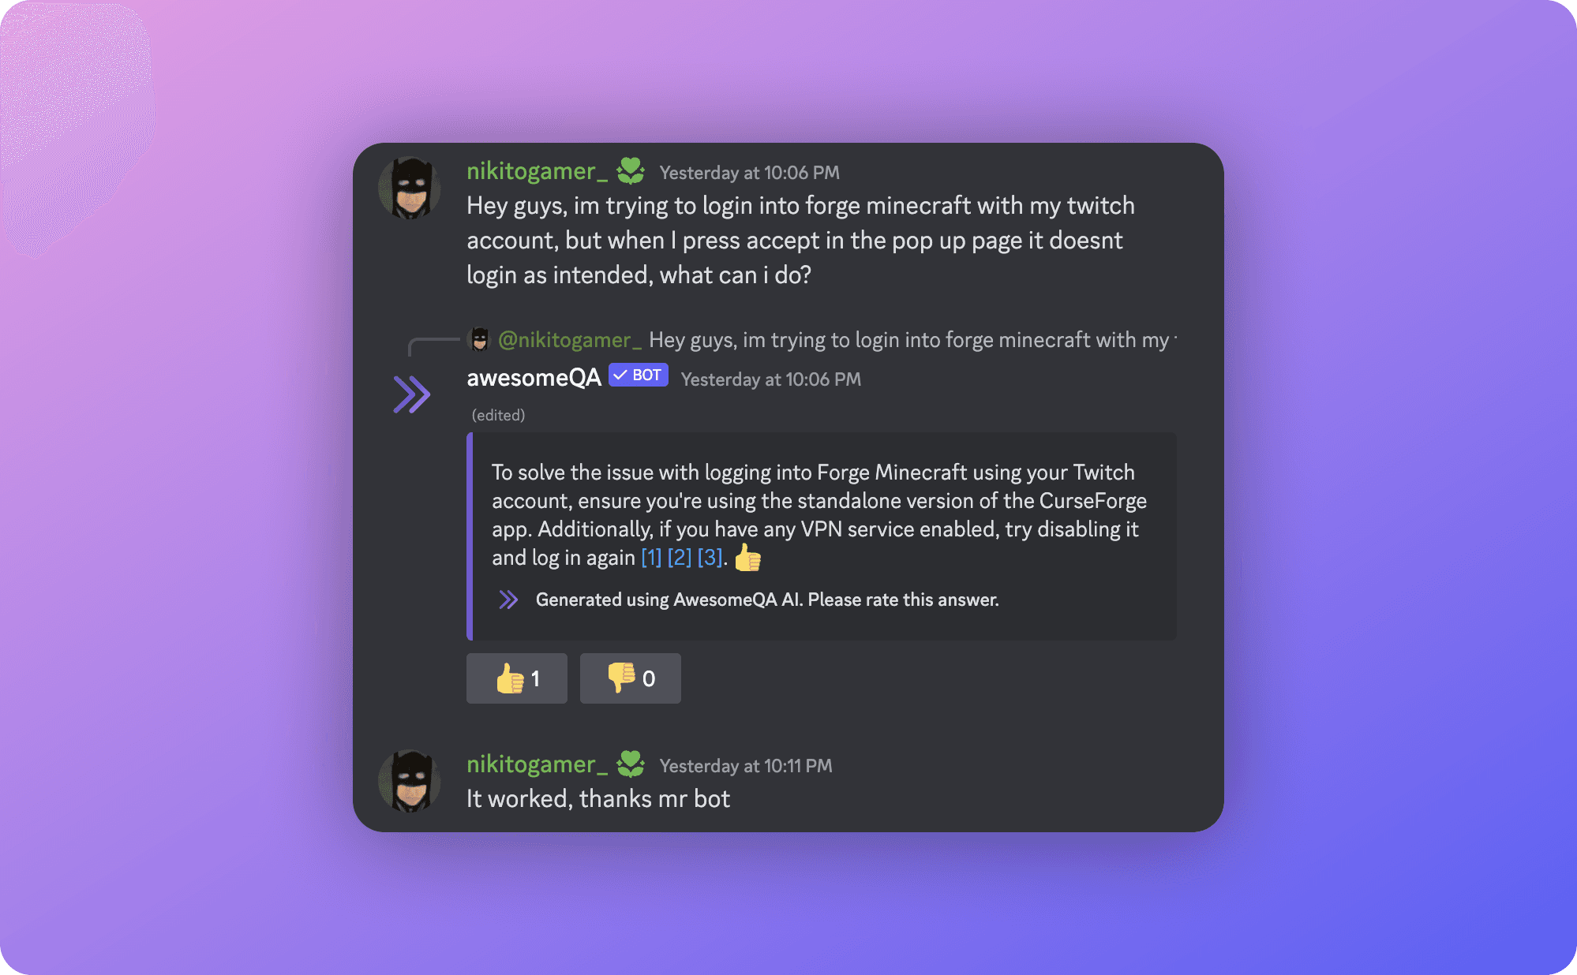
Task: Click green heart role icon on last message
Action: click(630, 764)
